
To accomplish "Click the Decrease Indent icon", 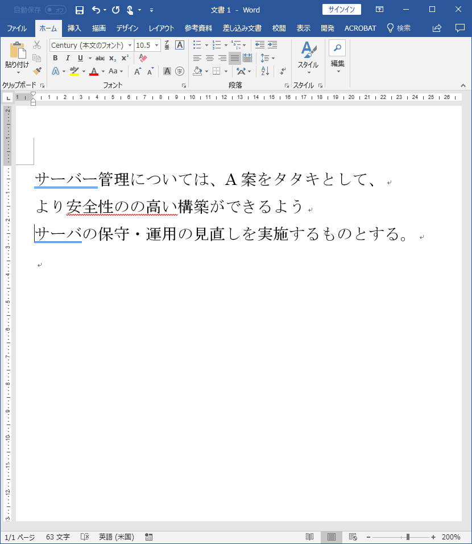I will tap(259, 45).
